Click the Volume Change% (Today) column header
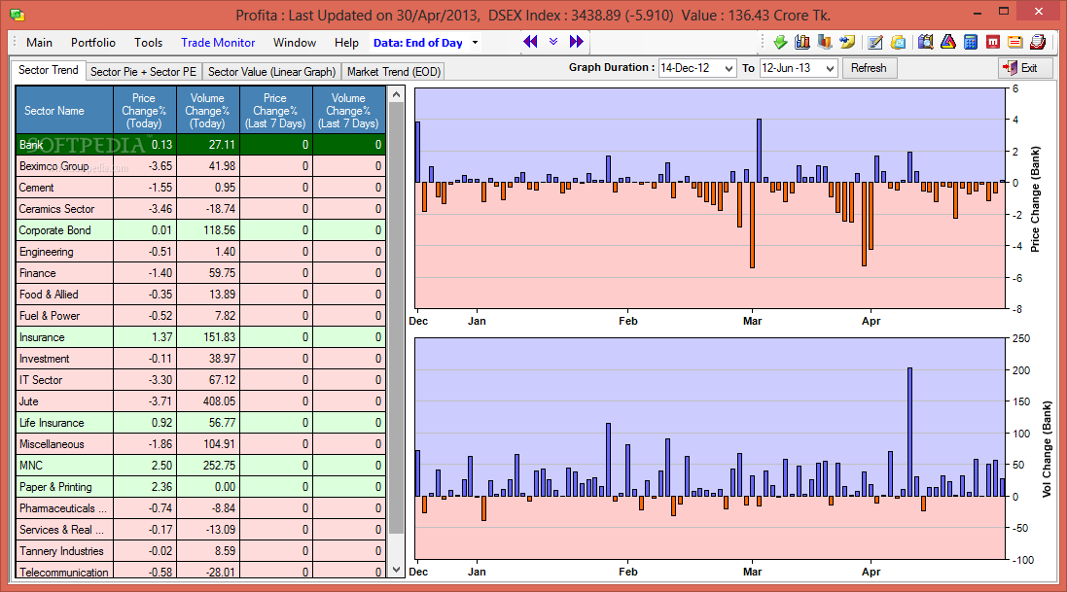The image size is (1067, 592). pos(207,110)
